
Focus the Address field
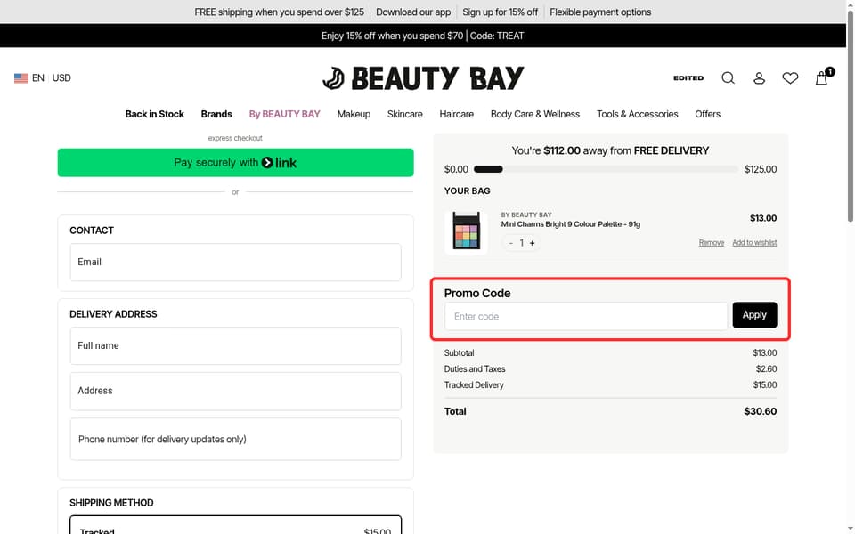(x=235, y=392)
